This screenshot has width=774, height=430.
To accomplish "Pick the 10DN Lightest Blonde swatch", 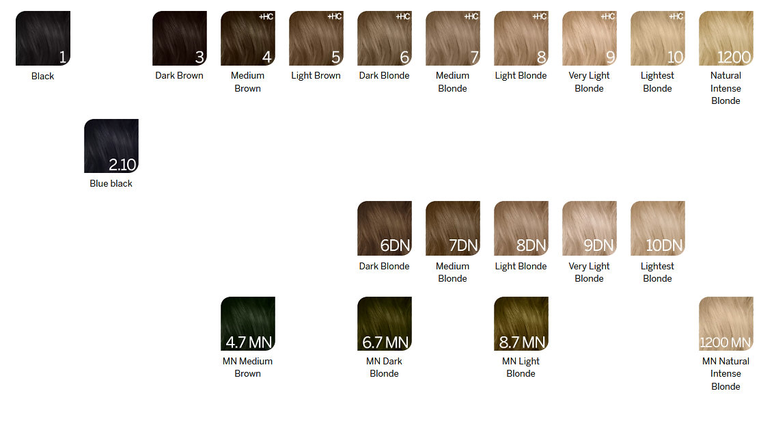I will (657, 228).
